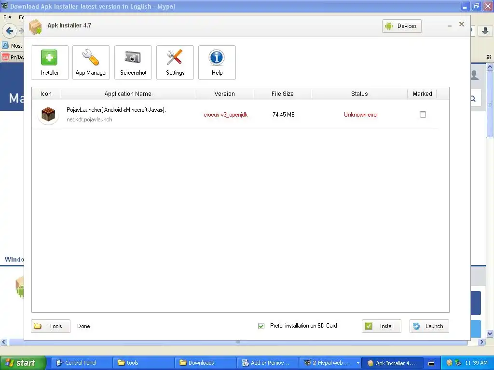Click the Mypal browser back arrow
The image size is (494, 370).
10,31
